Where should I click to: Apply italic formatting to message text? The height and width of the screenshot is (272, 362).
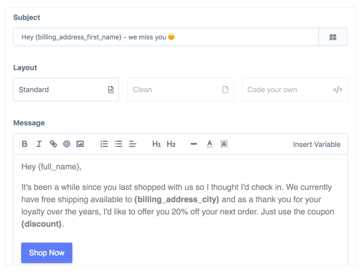[x=39, y=144]
